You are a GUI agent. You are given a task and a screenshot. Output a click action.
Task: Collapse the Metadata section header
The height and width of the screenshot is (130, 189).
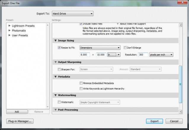coord(55,77)
